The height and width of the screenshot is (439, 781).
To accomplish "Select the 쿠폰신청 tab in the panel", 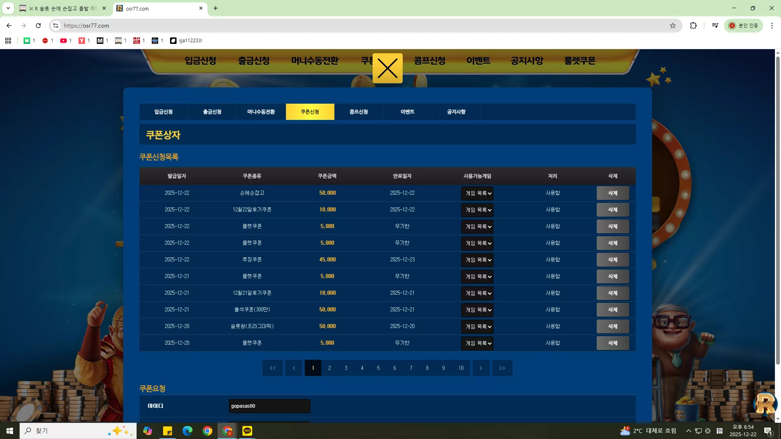I will 310,112.
